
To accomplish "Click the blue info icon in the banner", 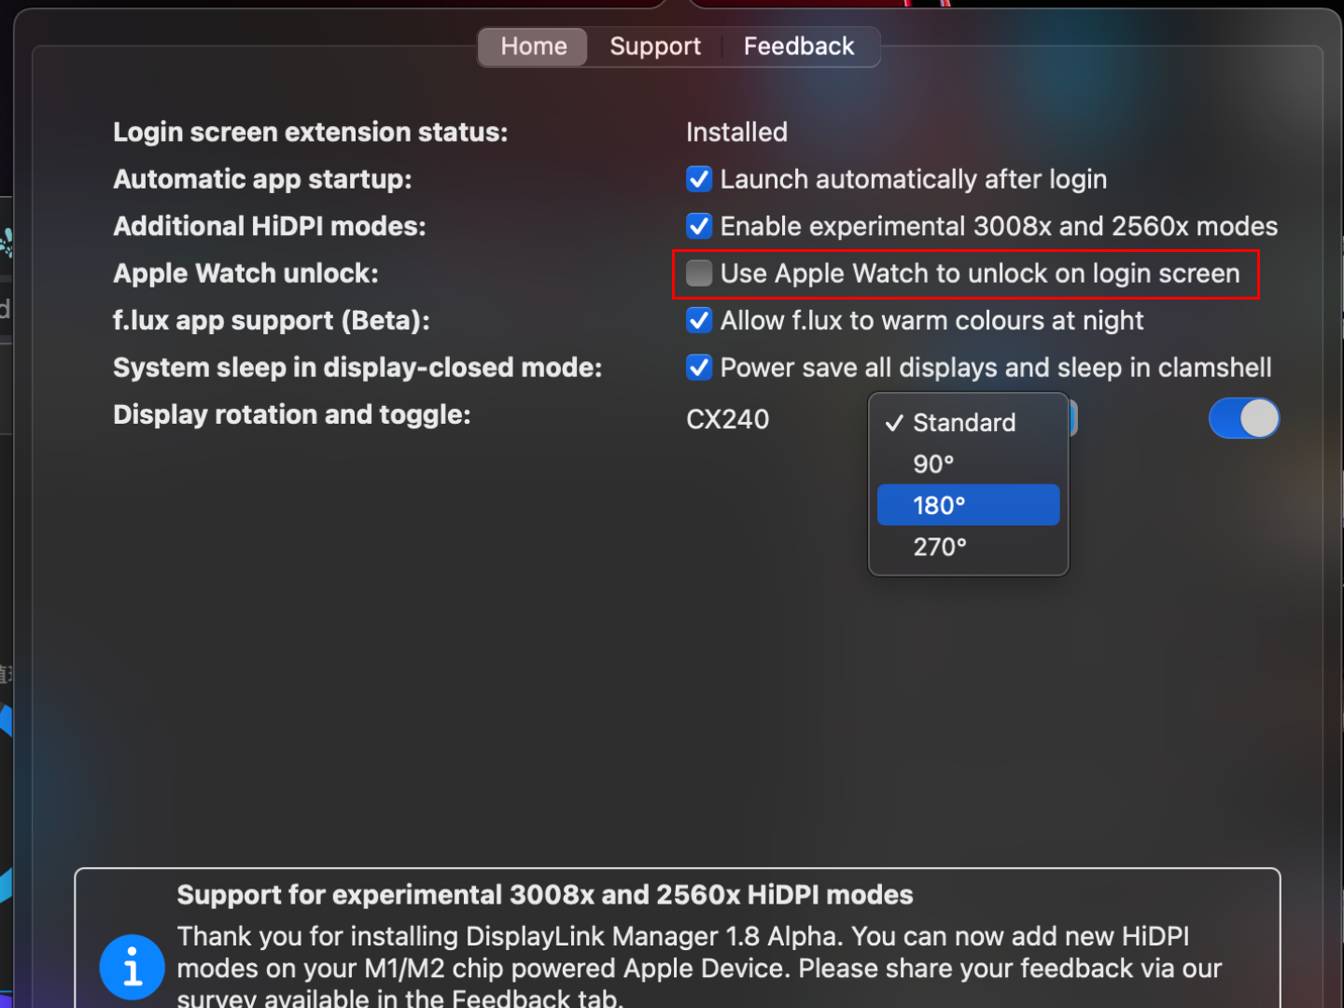I will click(x=132, y=967).
